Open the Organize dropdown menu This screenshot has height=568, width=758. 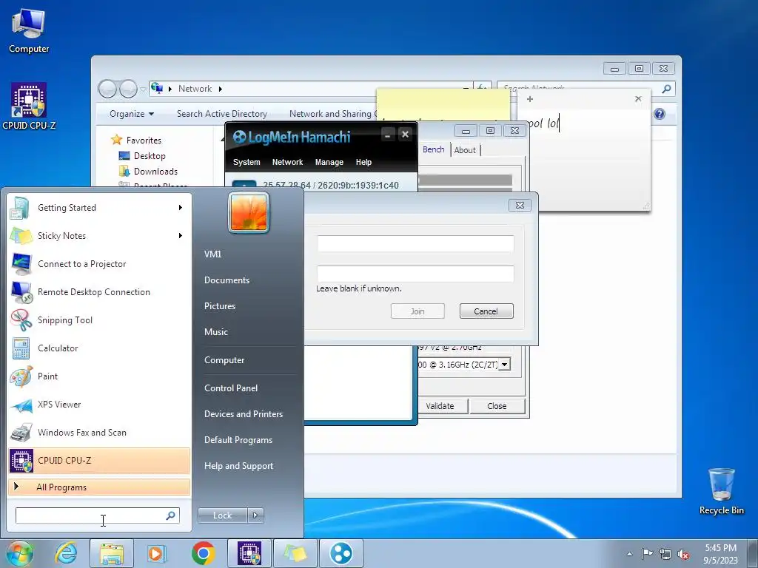132,114
